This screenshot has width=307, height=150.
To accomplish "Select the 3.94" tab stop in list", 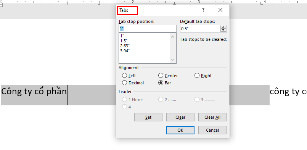I will [125, 51].
